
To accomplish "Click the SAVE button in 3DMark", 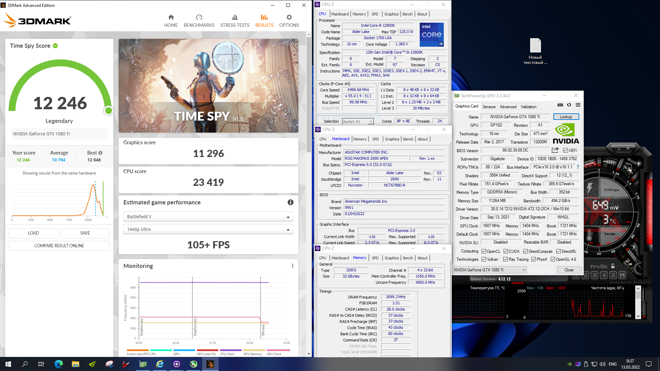I will pos(85,233).
